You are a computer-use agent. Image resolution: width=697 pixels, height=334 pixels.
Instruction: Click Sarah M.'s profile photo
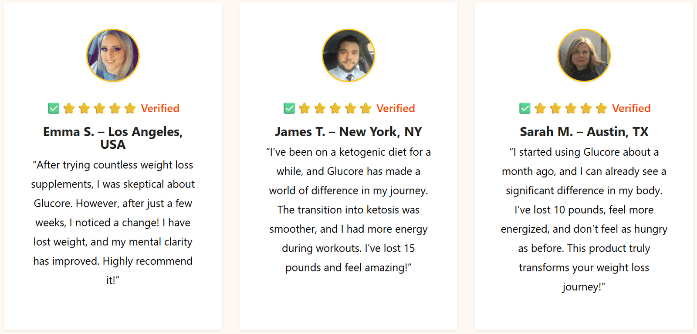click(x=584, y=56)
